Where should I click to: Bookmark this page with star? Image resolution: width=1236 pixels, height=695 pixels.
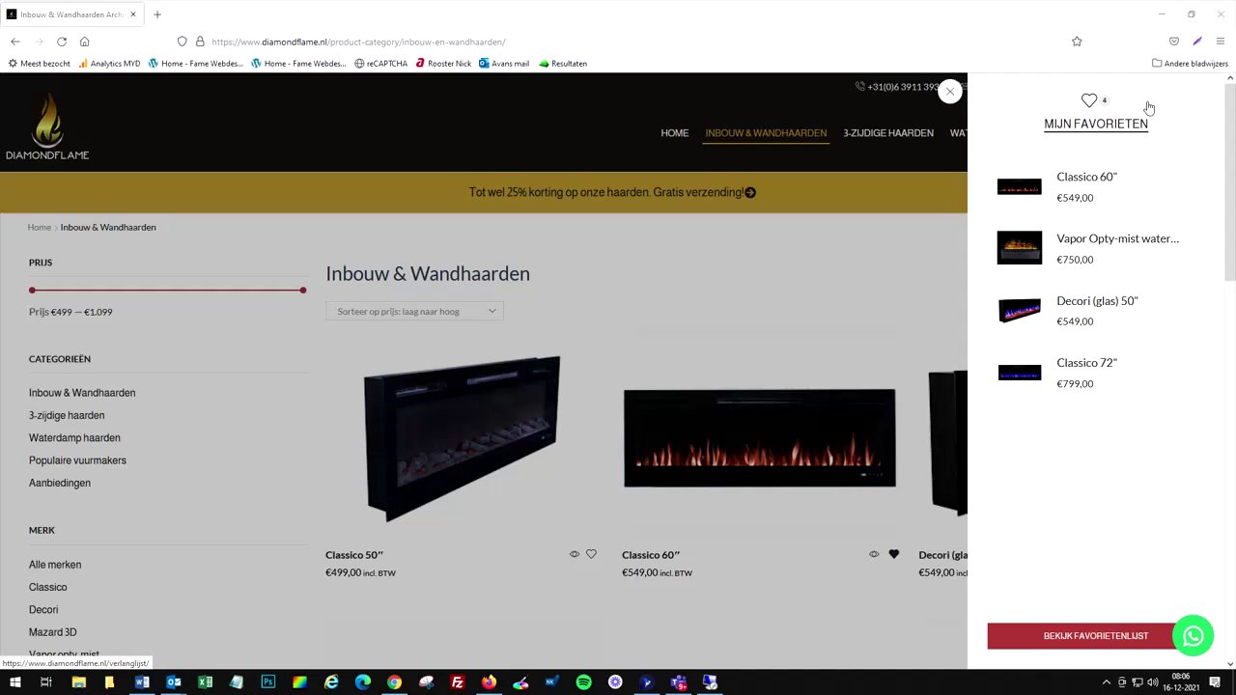[1077, 42]
